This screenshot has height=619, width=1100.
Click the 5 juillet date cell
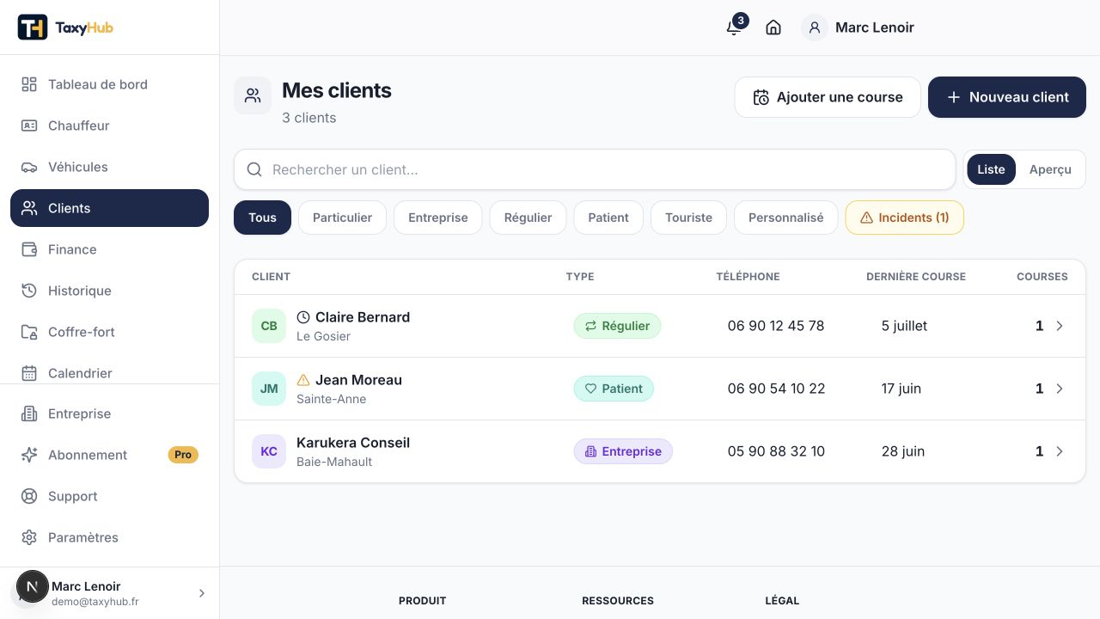[x=904, y=326]
